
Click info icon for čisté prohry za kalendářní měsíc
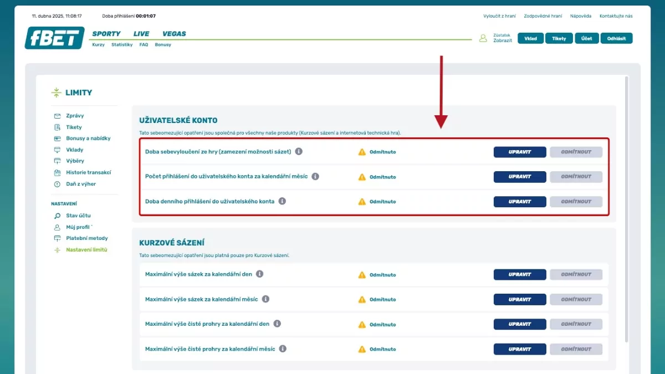(x=283, y=349)
